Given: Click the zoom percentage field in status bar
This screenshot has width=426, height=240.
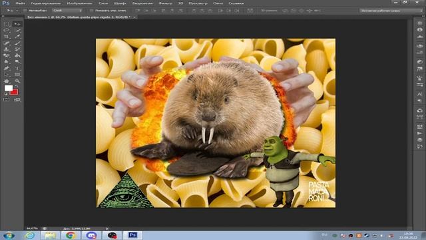Looking at the screenshot, I should coord(33,229).
